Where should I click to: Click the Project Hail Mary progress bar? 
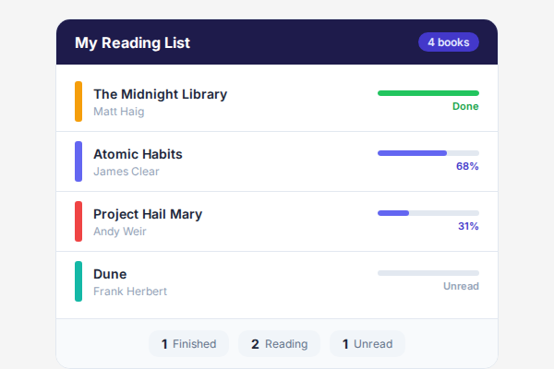coord(428,213)
